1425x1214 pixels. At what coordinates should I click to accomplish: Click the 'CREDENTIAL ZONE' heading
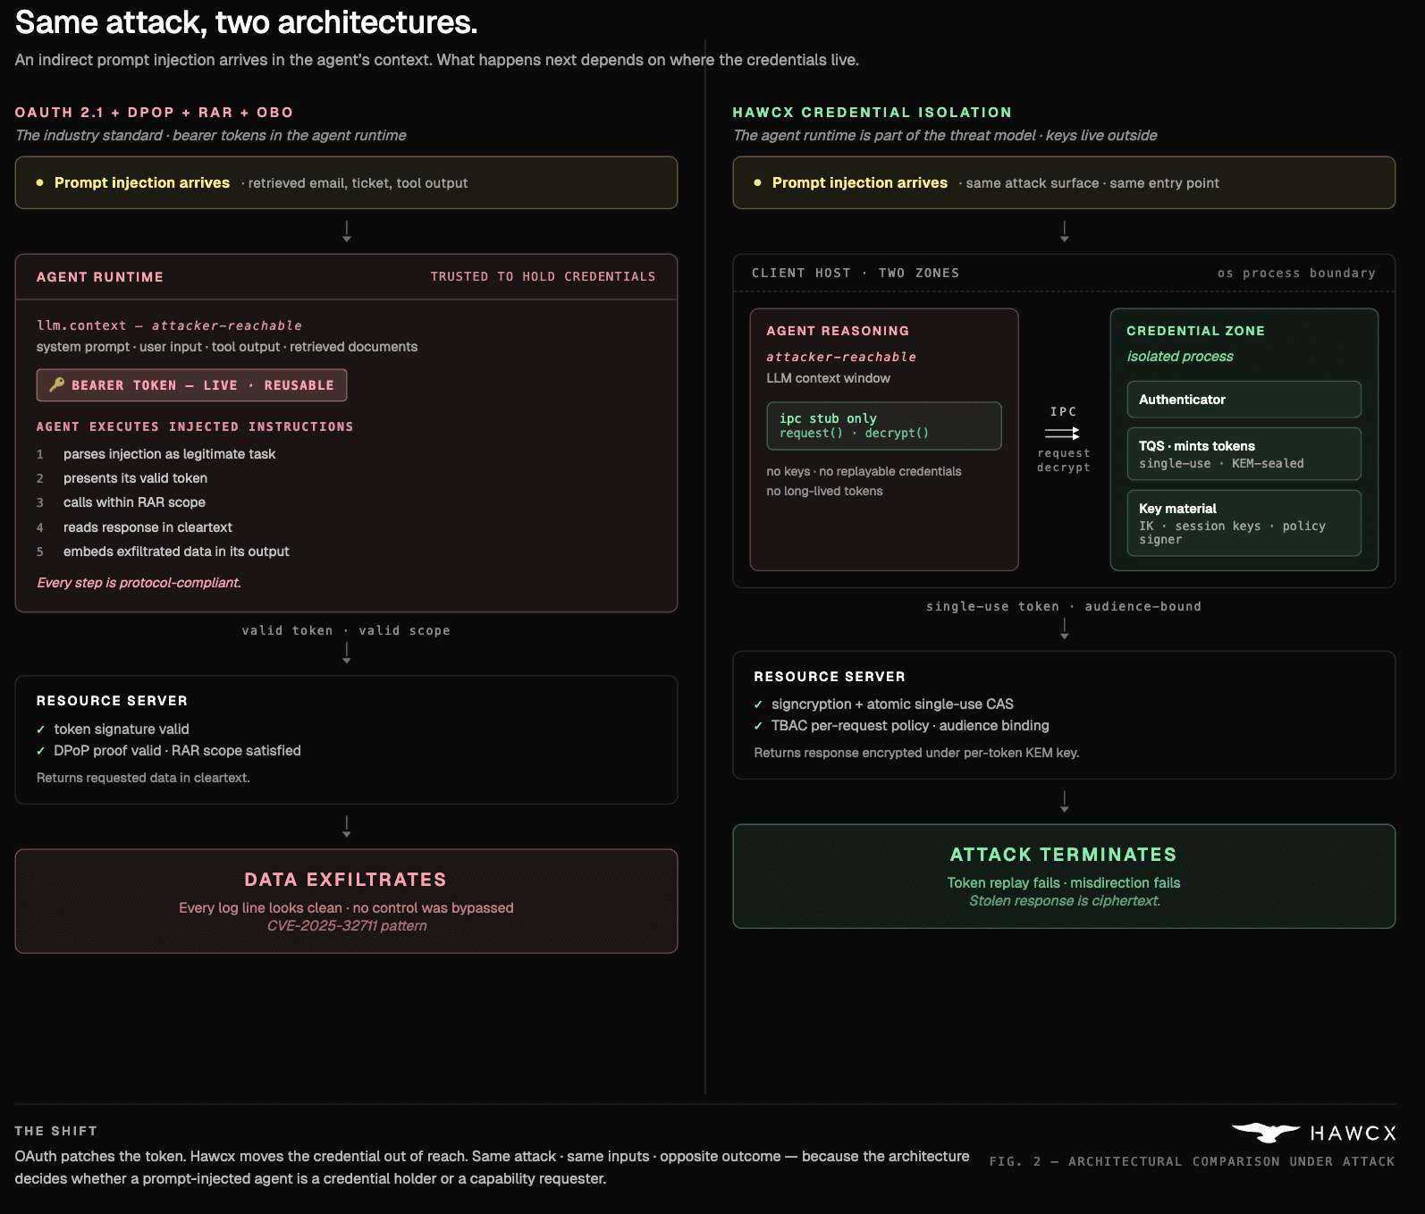(x=1196, y=331)
